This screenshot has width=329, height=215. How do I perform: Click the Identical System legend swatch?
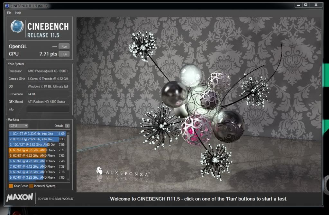tap(31, 186)
